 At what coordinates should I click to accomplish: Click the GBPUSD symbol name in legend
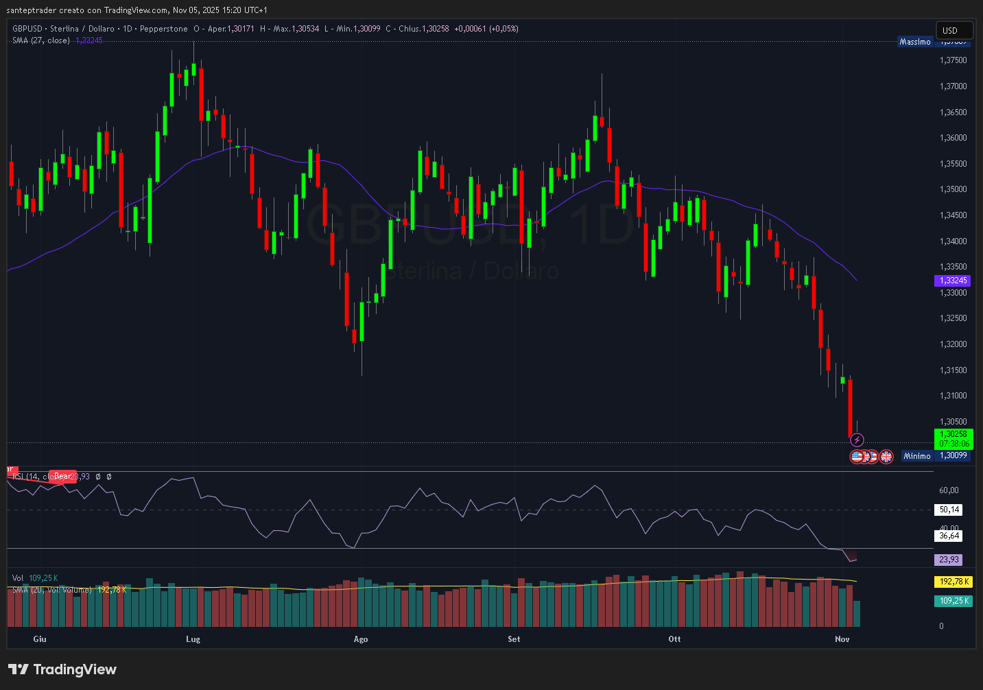[x=27, y=29]
